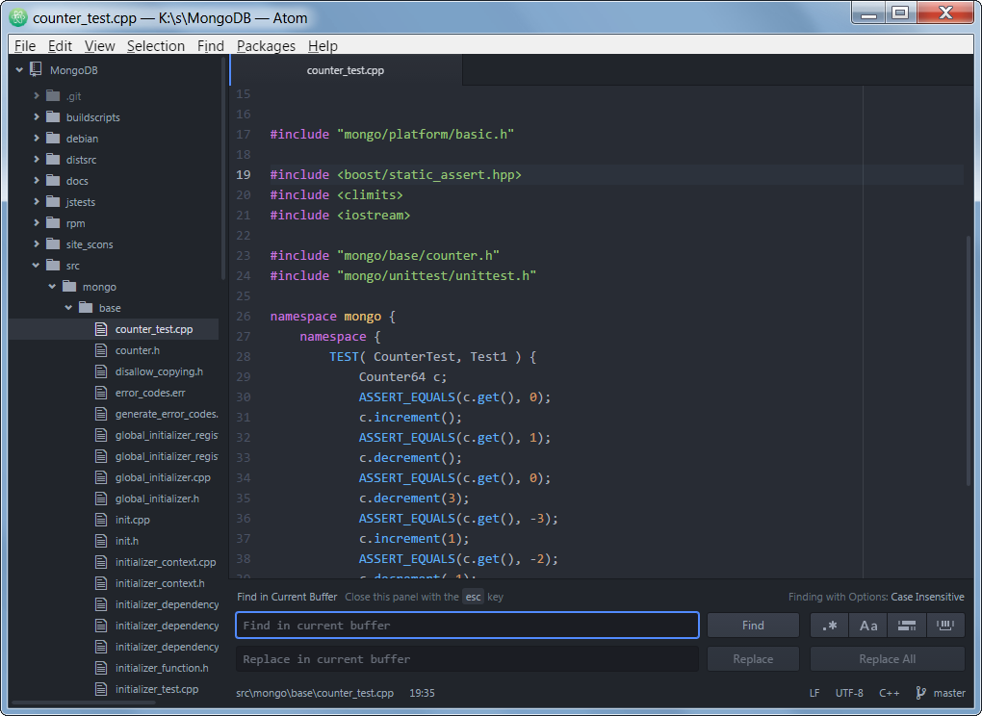Open the Packages menu
This screenshot has width=982, height=716.
point(266,45)
